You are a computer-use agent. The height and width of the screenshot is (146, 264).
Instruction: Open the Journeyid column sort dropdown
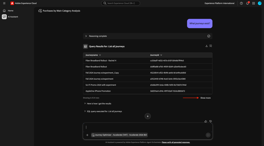[161, 55]
